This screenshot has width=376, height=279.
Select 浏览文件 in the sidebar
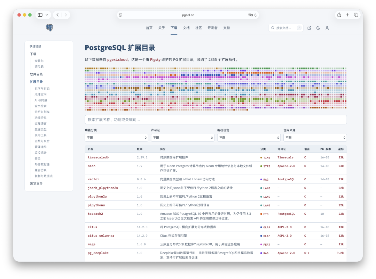pyautogui.click(x=36, y=184)
